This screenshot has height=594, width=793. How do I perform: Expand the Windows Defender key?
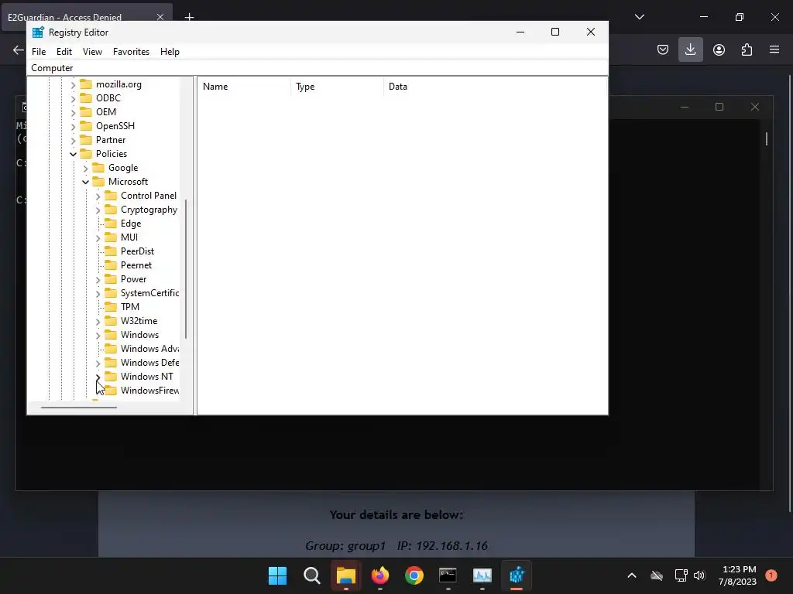98,364
